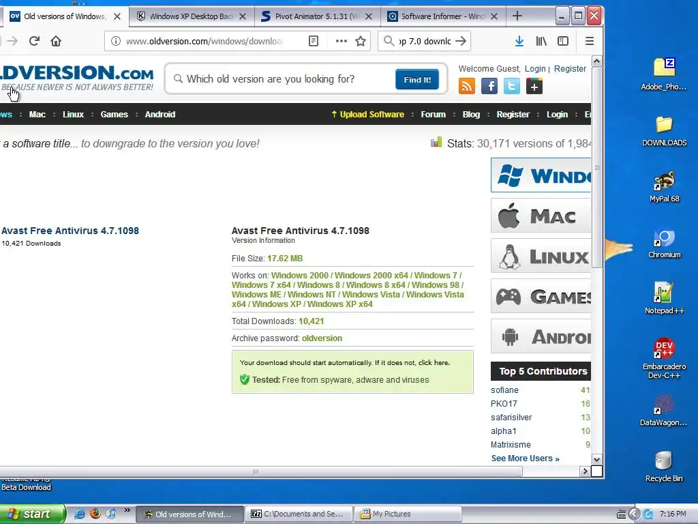Launch Notepad++ from the desktop

(x=664, y=298)
